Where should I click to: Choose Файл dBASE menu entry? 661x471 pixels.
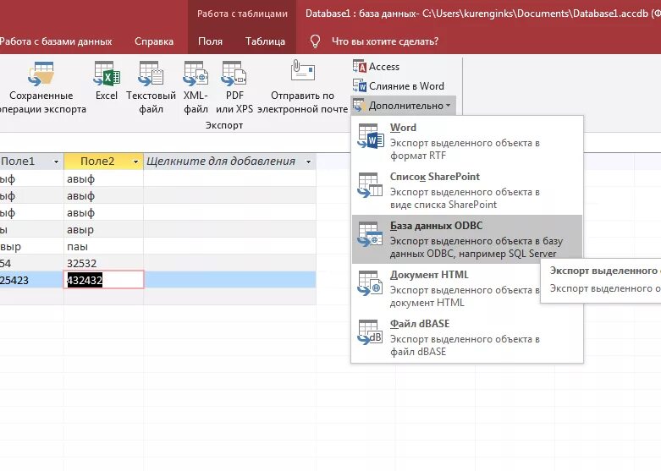point(467,337)
